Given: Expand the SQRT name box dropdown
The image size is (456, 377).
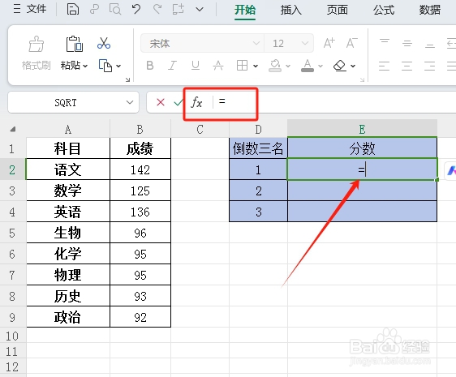Looking at the screenshot, I should (x=130, y=102).
